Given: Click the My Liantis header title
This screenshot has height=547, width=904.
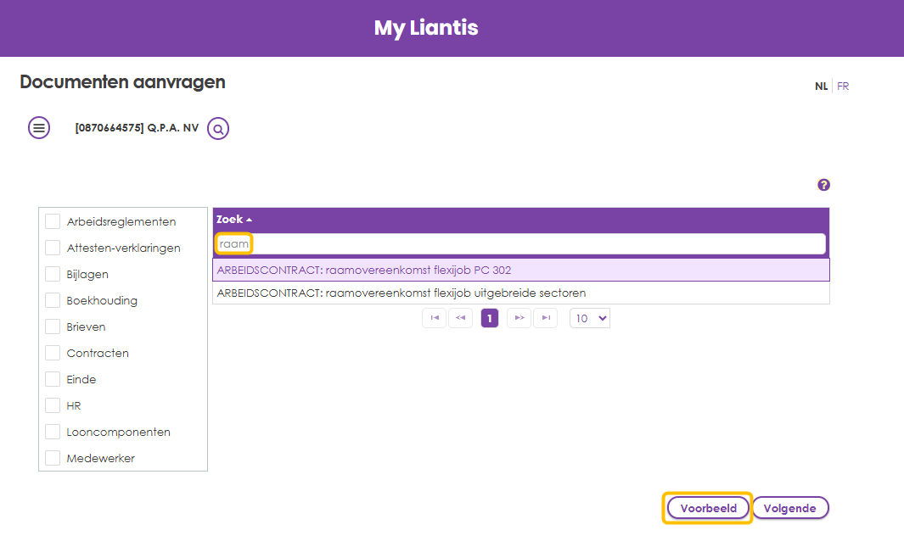Looking at the screenshot, I should (x=426, y=28).
